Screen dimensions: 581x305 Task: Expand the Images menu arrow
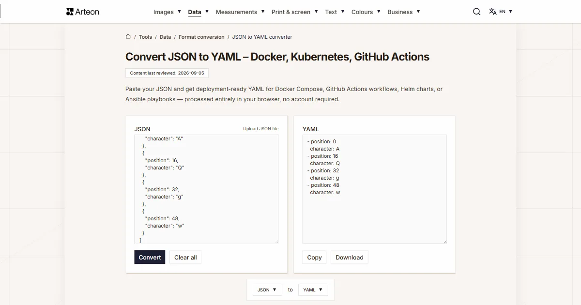(179, 11)
